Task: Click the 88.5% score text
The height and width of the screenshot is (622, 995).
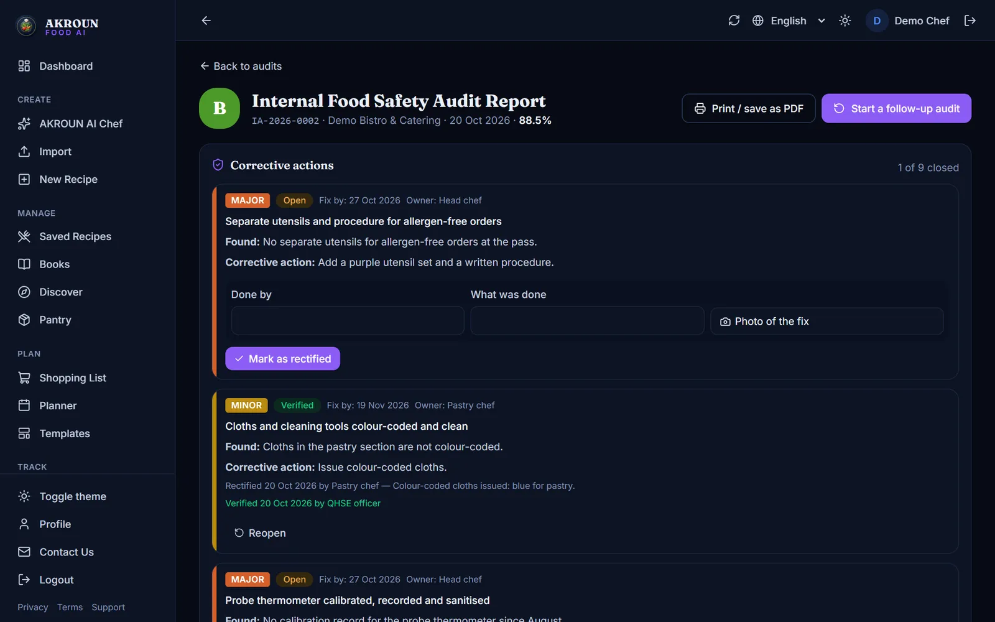Action: coord(535,120)
